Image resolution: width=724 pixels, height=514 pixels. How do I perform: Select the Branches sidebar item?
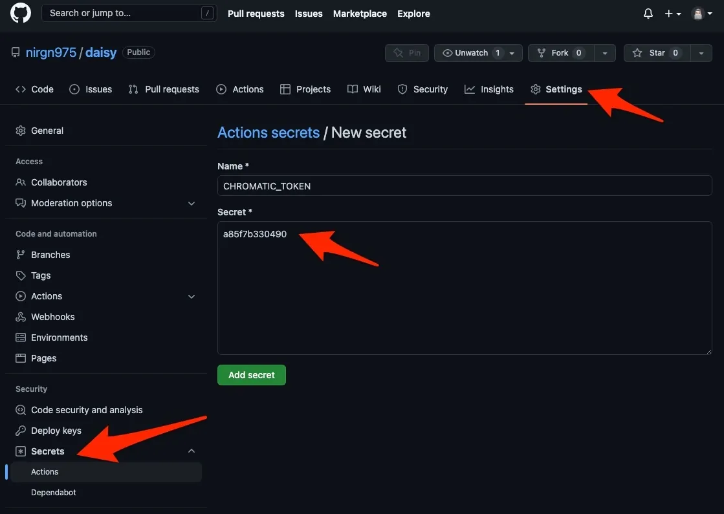point(50,254)
